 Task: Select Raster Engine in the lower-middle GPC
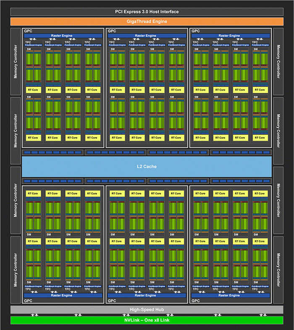147,296
